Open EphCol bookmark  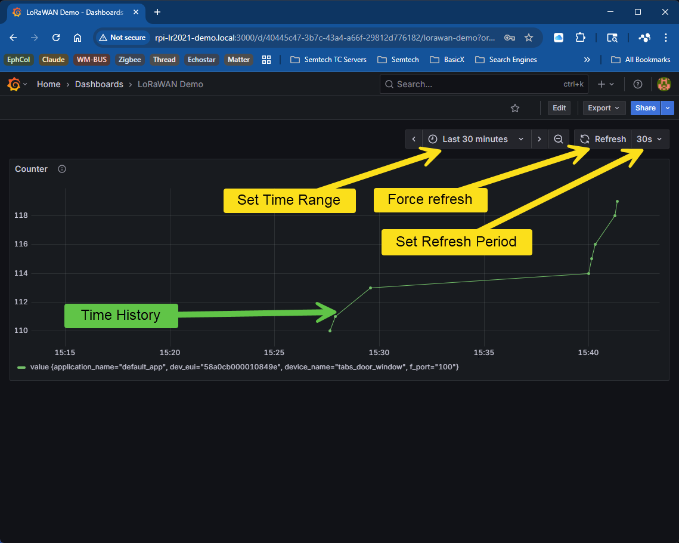pyautogui.click(x=18, y=60)
